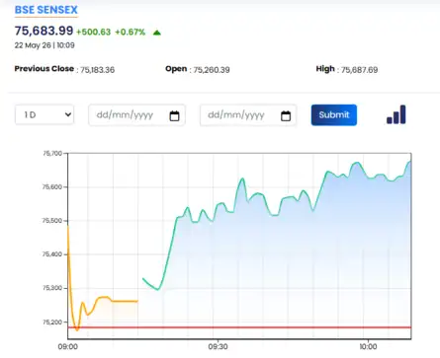Open calendar picker of second date field
Screen dimensions: 440x358
(286, 115)
